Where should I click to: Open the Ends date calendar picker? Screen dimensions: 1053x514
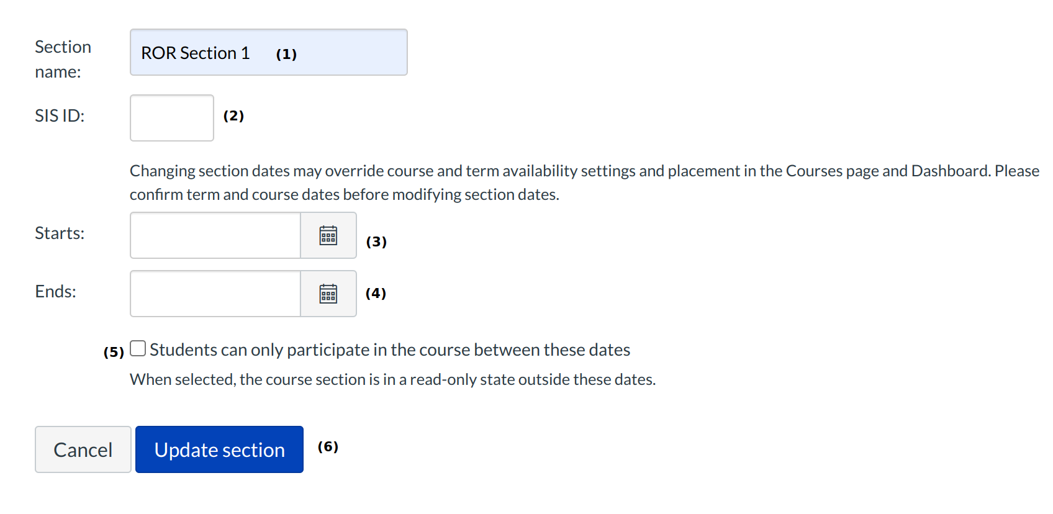[328, 294]
